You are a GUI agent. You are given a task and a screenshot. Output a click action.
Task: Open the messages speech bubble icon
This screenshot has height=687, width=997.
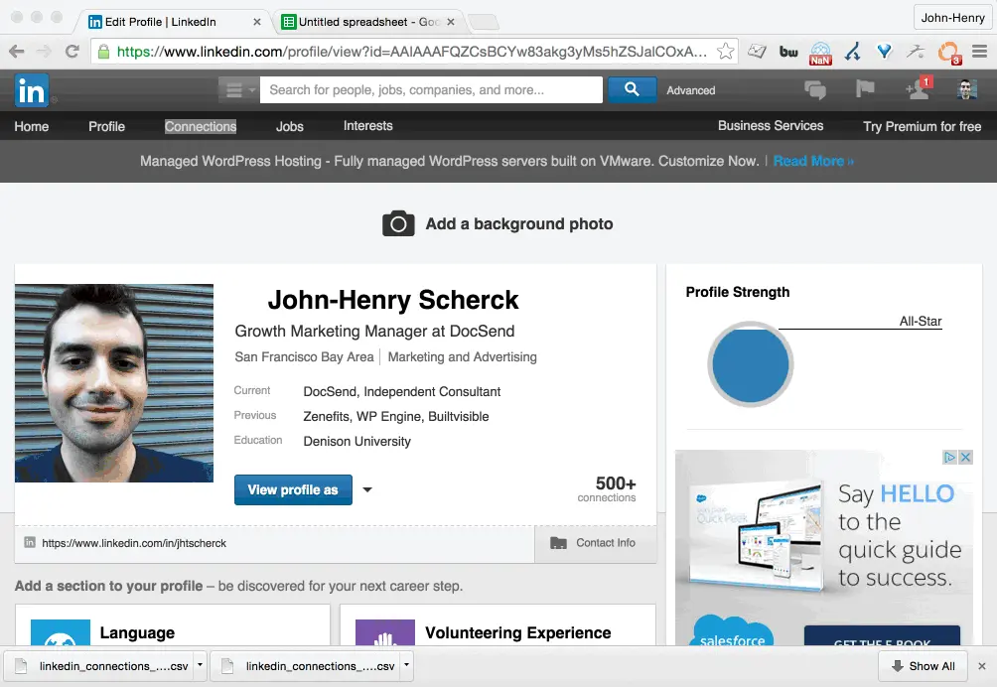coord(814,90)
